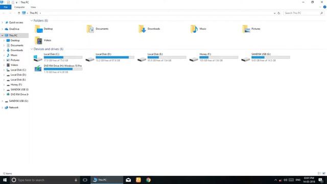Screen dimensions: 327x184
Task: Expand Quick access in navigation pane
Action: 2,22
